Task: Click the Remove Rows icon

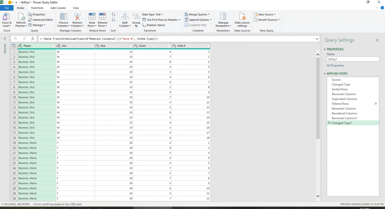Action: point(102,17)
